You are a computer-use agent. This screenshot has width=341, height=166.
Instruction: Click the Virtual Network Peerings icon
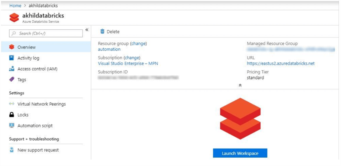click(12, 104)
